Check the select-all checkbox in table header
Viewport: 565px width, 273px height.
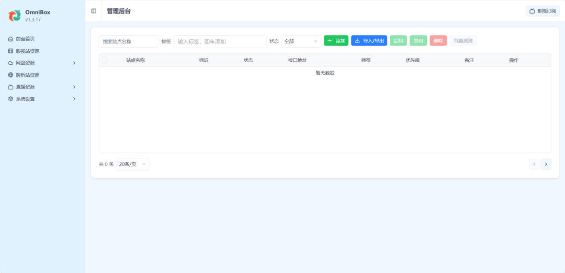105,60
